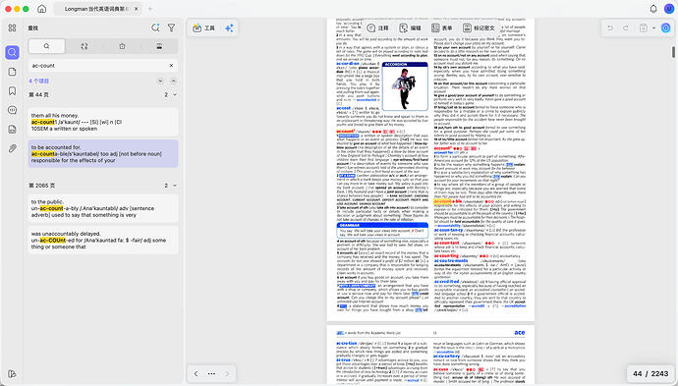Open the attachments paperclip icon
678x386 pixels.
[12, 148]
